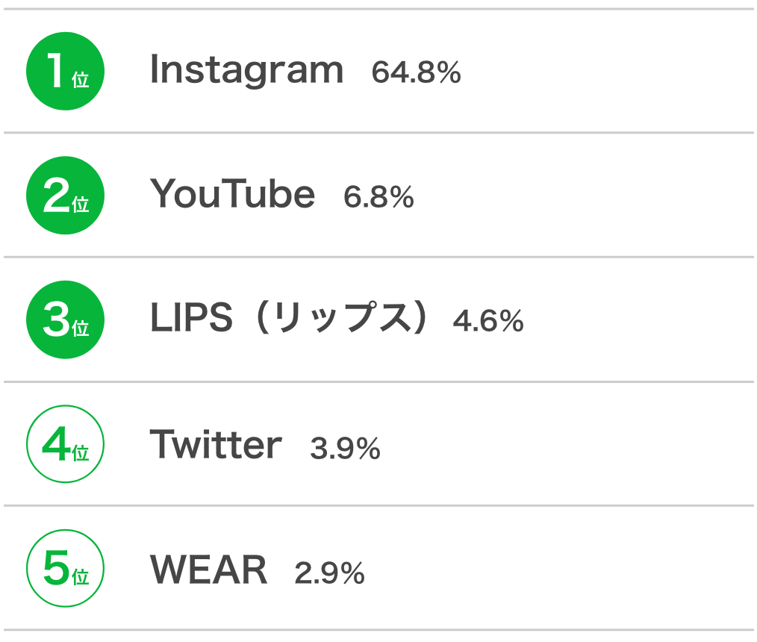The width and height of the screenshot is (757, 642).
Task: Click the 位 character in fifth badge
Action: [80, 577]
